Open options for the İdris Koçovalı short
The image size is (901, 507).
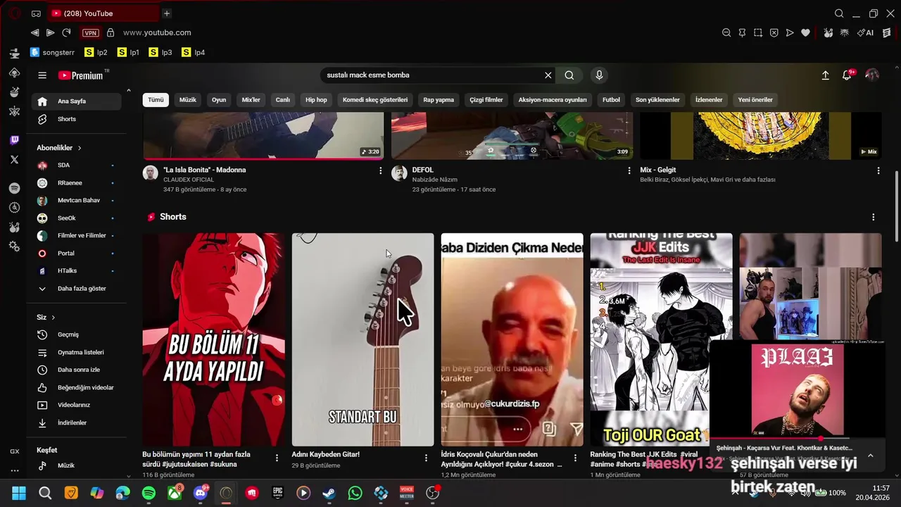575,458
